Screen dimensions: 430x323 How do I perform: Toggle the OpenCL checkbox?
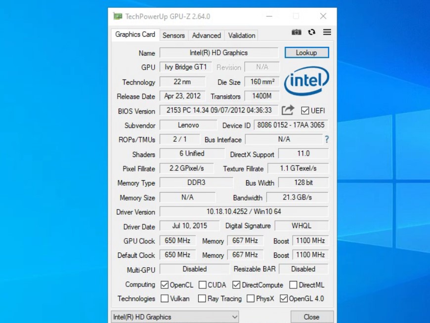coord(165,285)
